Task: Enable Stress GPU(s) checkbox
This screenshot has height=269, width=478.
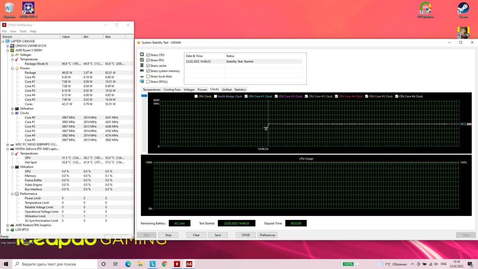Action: (148, 82)
